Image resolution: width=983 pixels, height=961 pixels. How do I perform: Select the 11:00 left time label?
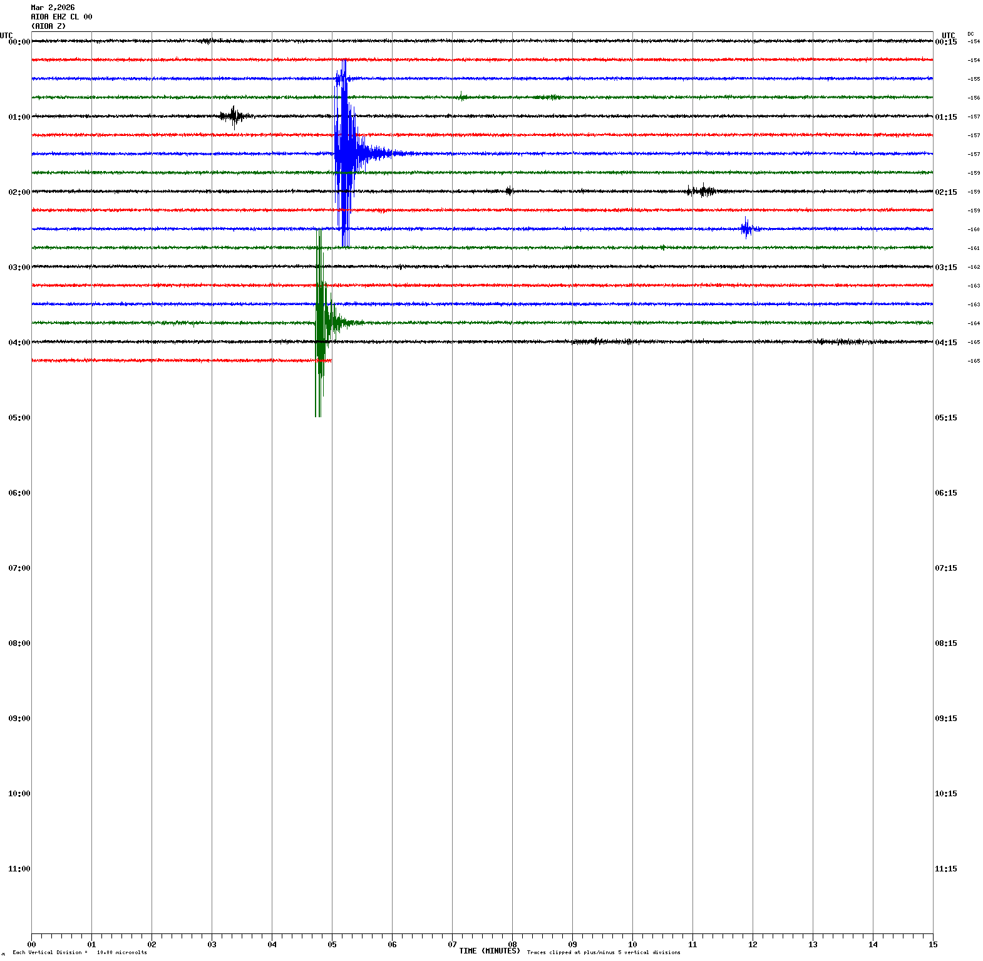tap(19, 869)
